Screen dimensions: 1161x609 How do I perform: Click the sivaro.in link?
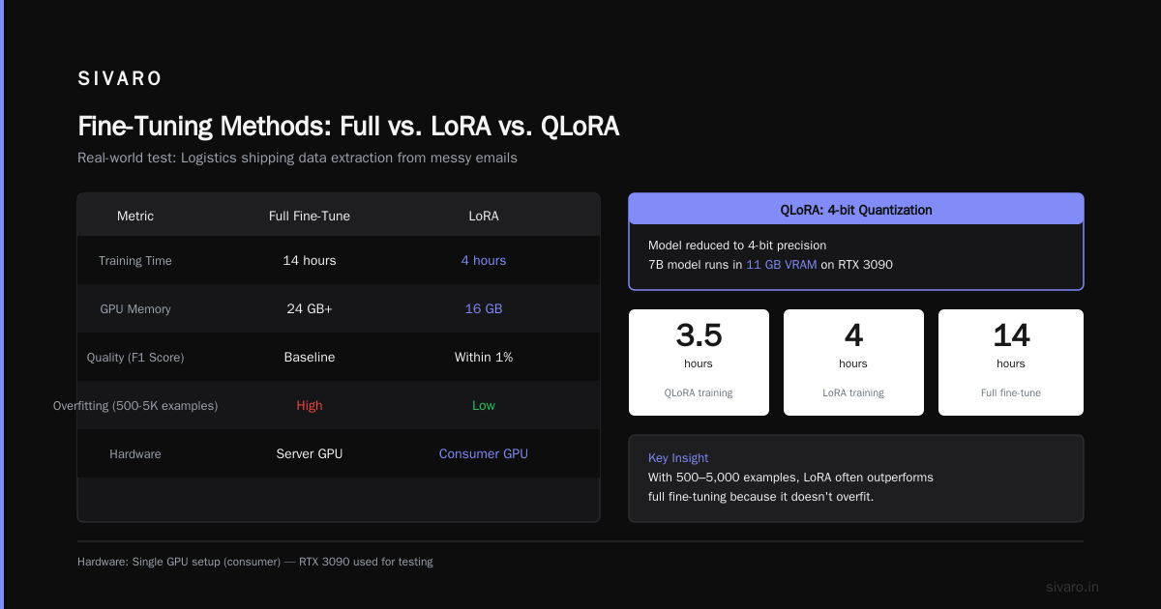coord(1072,587)
